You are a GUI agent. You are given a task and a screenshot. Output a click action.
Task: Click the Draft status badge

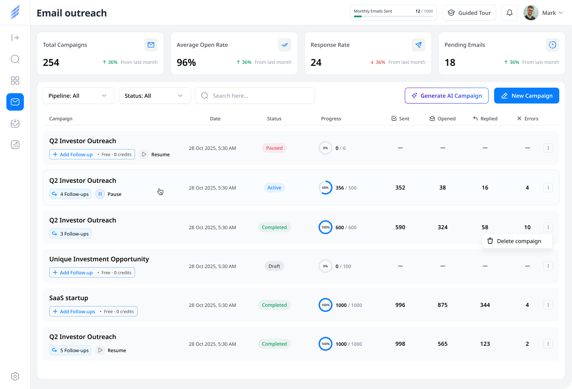[x=274, y=266]
